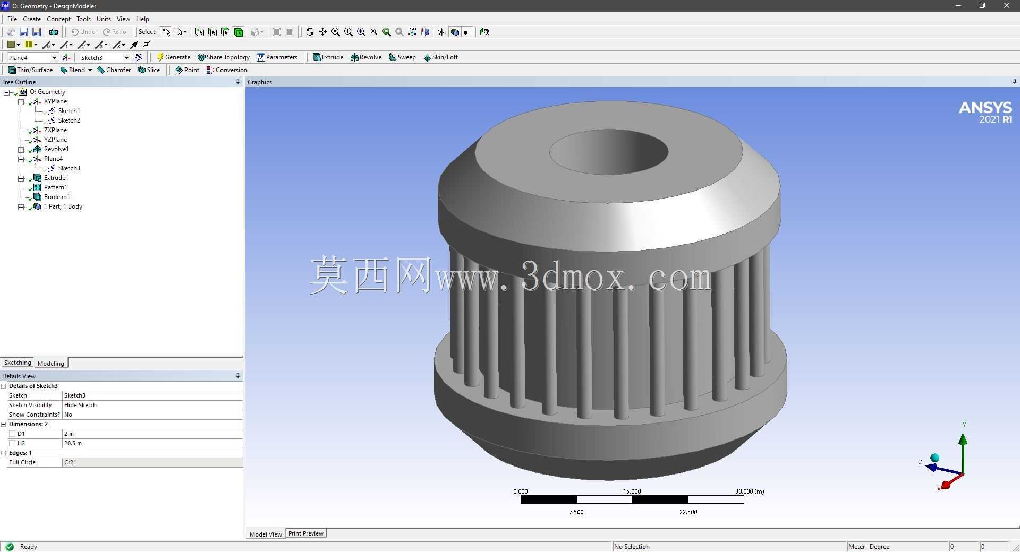Screen dimensions: 1020x552
Task: Set isometric view with ISO icon
Action: pos(412,32)
